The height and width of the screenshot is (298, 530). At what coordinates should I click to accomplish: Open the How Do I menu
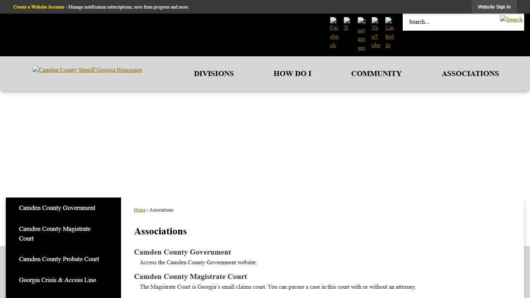pos(292,73)
